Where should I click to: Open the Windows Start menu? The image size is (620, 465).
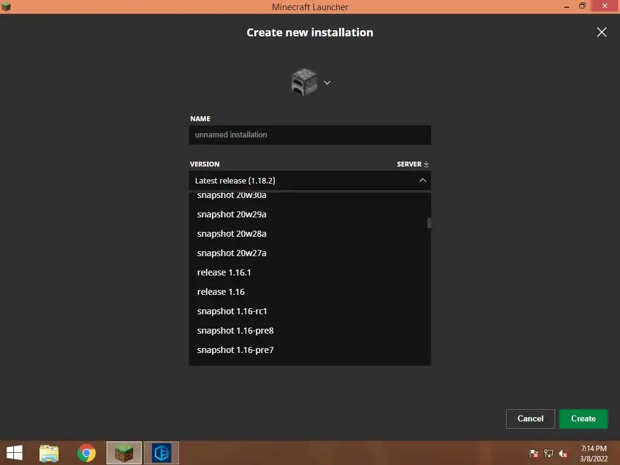[15, 453]
